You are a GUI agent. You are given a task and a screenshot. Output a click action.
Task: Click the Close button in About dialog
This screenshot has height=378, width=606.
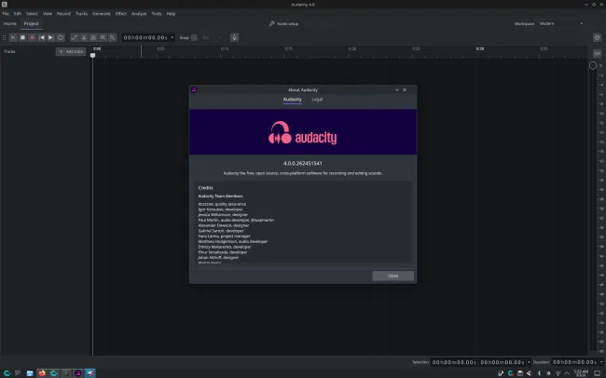click(393, 276)
